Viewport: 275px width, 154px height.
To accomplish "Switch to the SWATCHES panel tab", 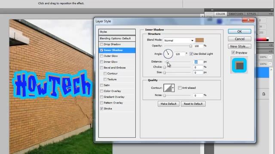I will point(236,14).
